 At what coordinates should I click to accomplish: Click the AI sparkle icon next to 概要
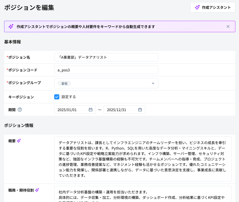click(18, 141)
